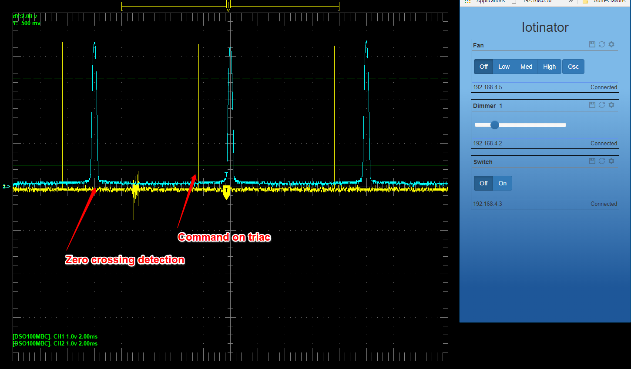The height and width of the screenshot is (369, 631).
Task: Click the trigger position marker above the oscilloscope grid
Action: [228, 6]
